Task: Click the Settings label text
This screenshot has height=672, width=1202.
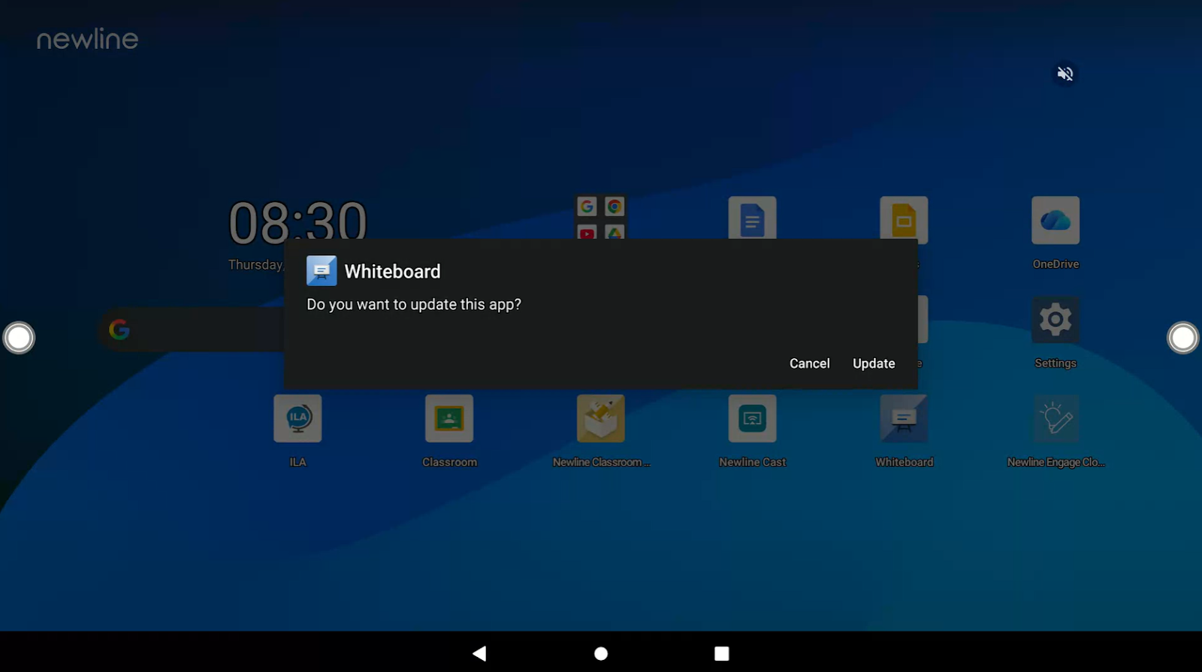Action: [x=1056, y=363]
